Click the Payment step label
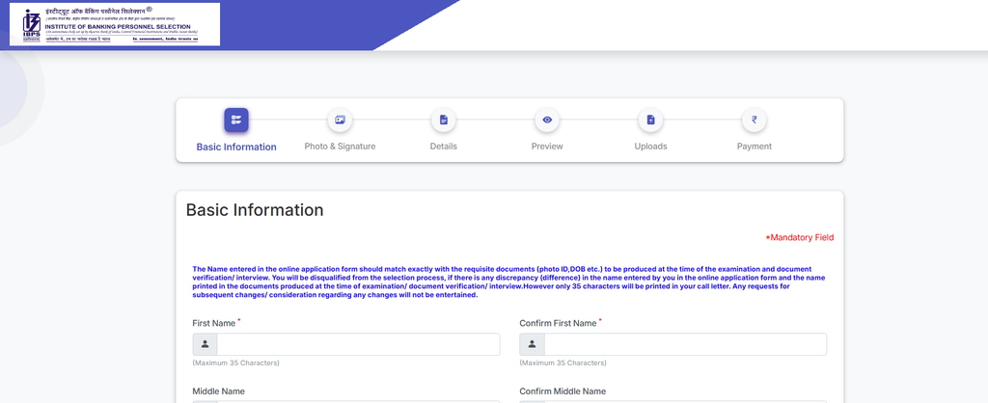Viewport: 988px width, 403px height. [x=755, y=147]
